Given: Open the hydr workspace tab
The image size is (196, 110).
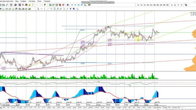Looking at the screenshot, I should click(x=102, y=107).
